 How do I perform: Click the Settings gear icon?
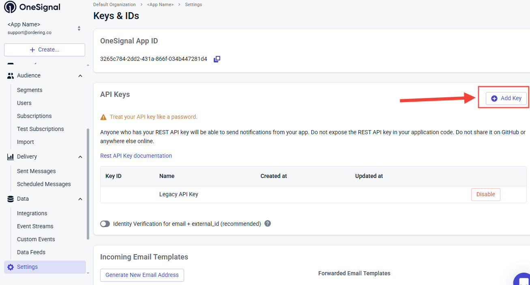coord(11,267)
